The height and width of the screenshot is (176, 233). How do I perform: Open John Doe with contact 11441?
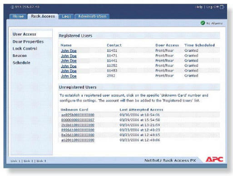[x=69, y=61]
